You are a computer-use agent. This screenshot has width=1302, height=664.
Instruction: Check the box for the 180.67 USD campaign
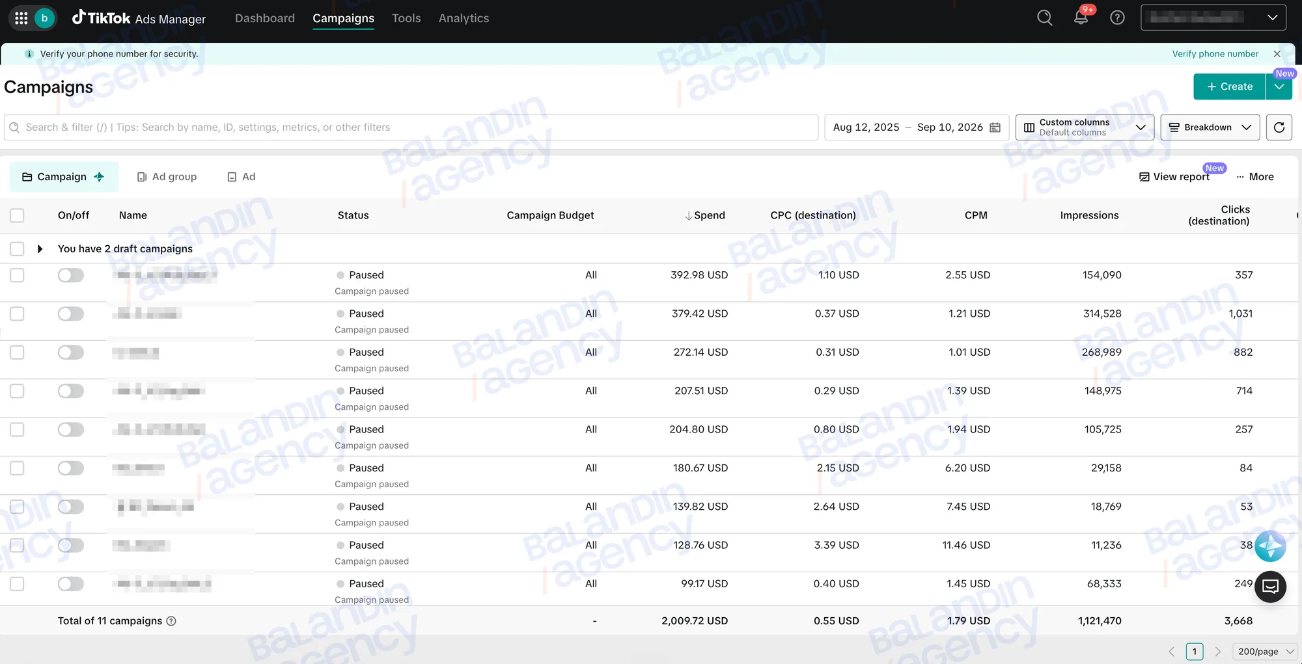point(17,468)
